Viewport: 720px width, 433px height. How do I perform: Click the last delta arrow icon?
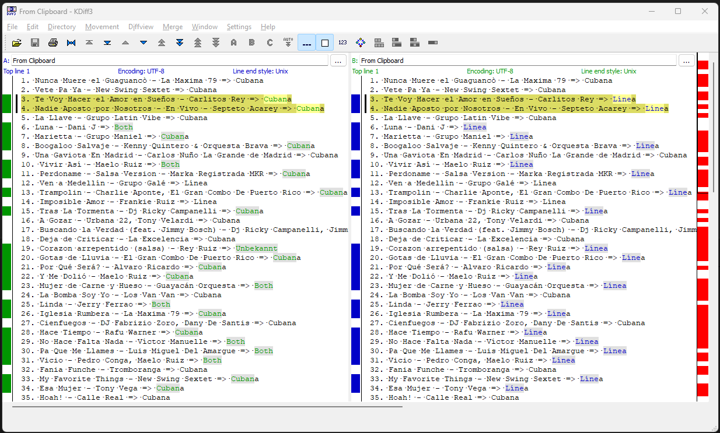pyautogui.click(x=107, y=43)
